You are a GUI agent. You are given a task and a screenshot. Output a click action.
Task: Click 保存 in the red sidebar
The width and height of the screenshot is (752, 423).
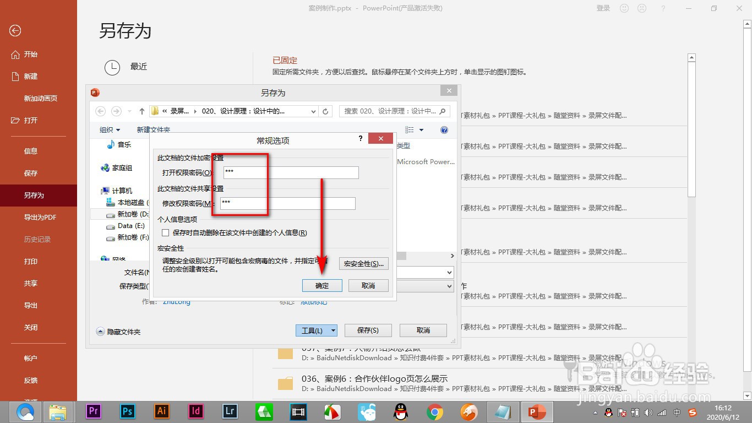[x=31, y=173]
